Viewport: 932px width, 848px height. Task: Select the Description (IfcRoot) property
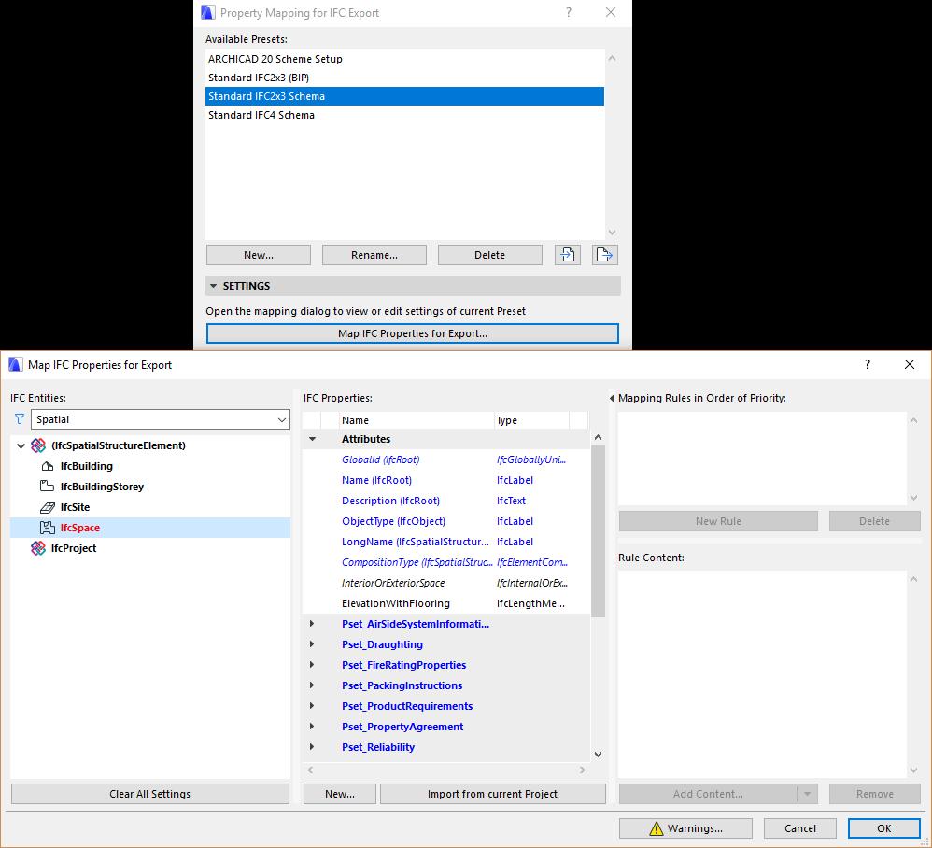(445, 501)
